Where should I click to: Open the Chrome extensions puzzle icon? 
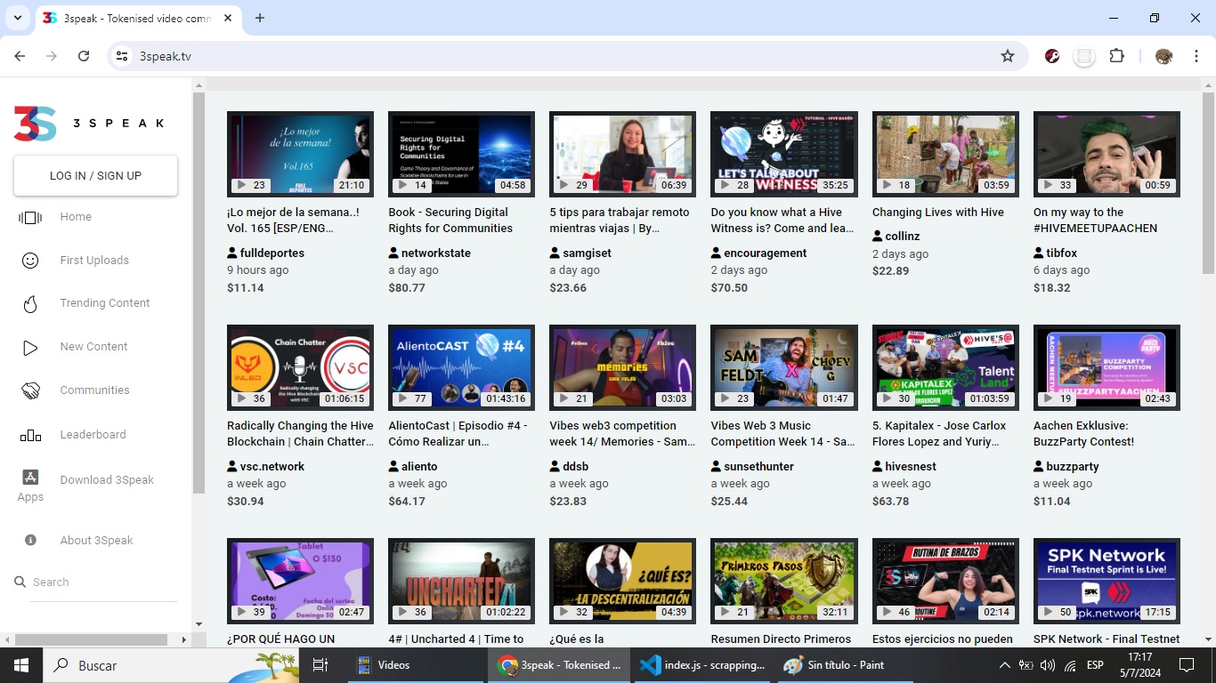(1116, 56)
